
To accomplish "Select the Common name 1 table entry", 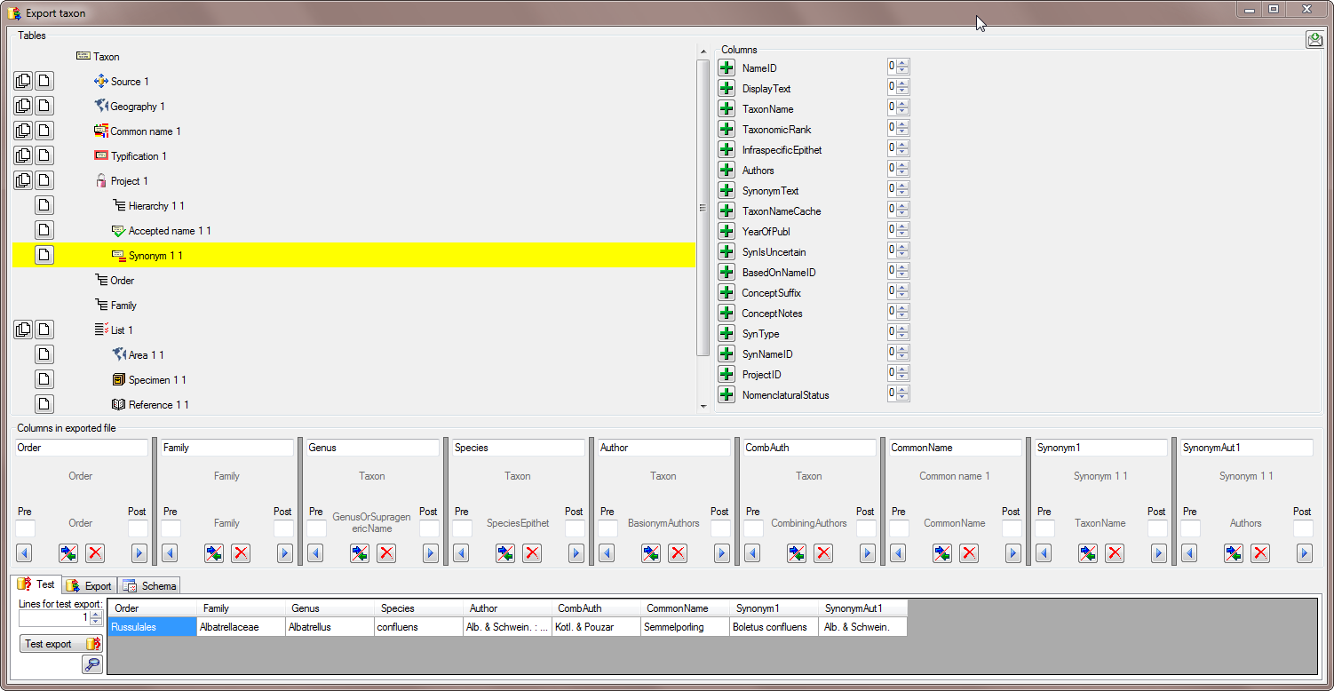I will point(145,131).
